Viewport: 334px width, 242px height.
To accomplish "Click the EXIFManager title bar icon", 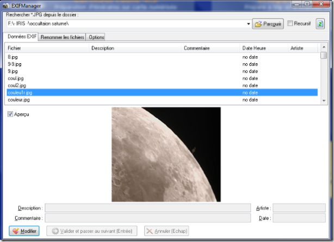I will (5, 5).
